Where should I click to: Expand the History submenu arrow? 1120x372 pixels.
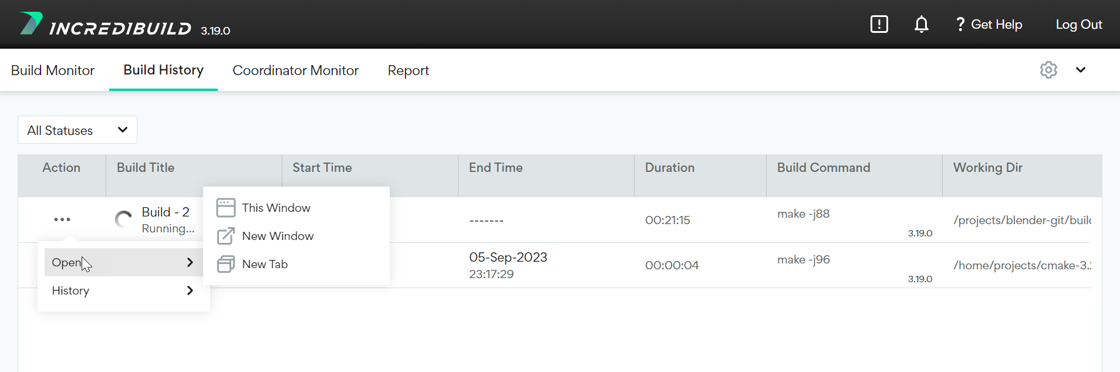(190, 290)
